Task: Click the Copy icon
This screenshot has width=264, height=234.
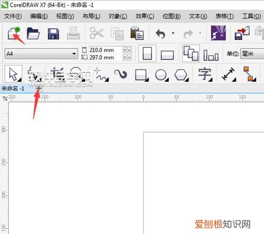Action: 117,33
